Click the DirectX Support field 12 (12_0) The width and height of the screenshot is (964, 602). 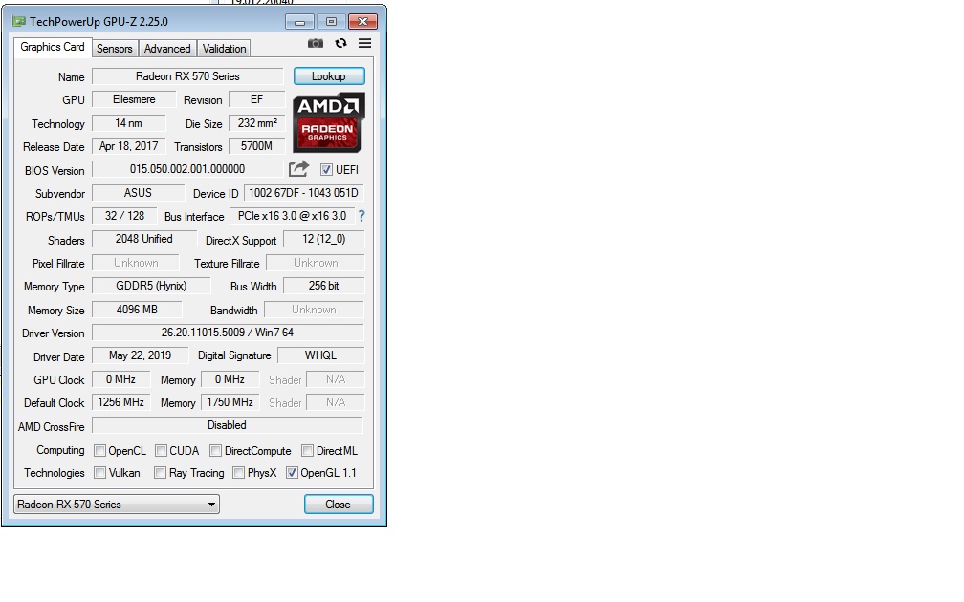323,239
